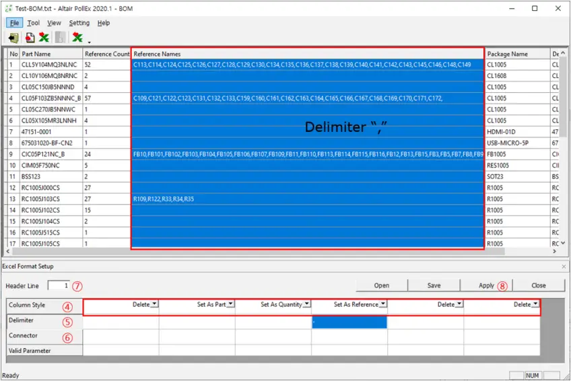Select part CL05C150JB5NNND cell

[51, 88]
